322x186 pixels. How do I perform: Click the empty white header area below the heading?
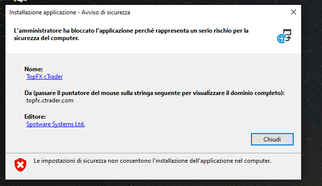[x=144, y=47]
